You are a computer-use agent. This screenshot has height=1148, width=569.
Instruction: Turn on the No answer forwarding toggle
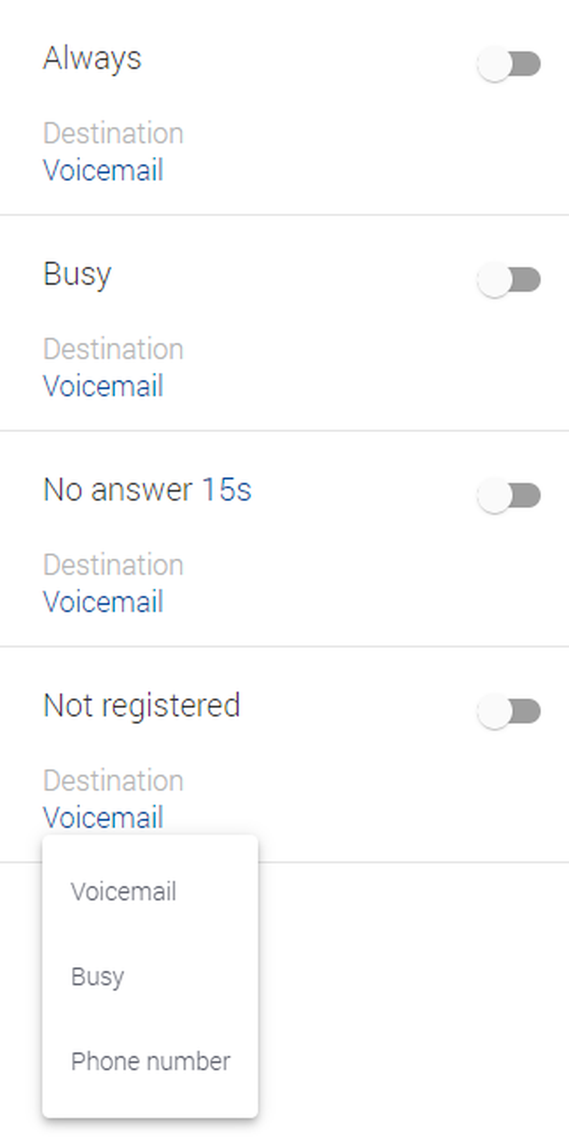pos(508,496)
